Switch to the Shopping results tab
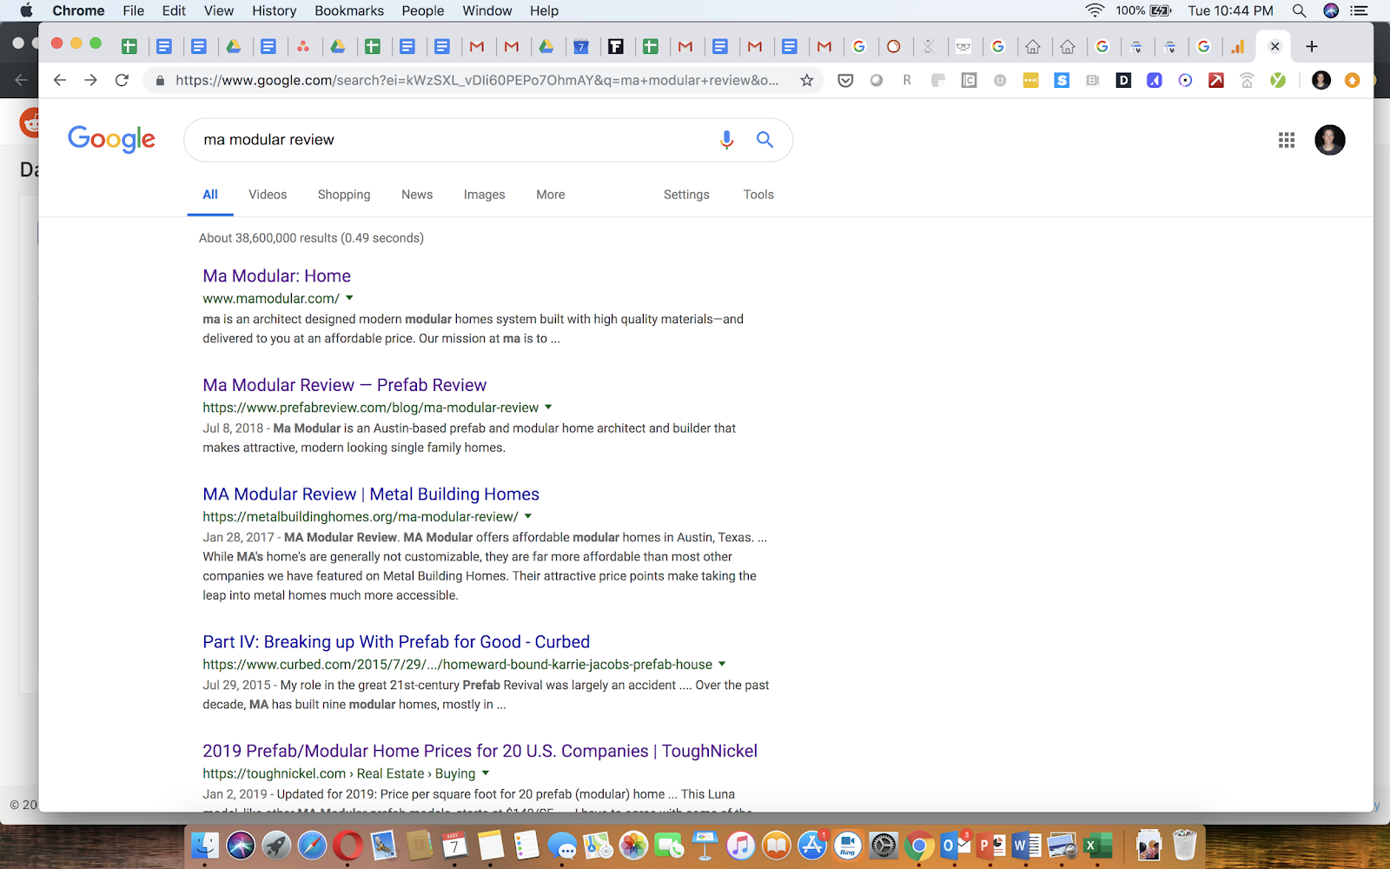The width and height of the screenshot is (1390, 869). tap(344, 195)
